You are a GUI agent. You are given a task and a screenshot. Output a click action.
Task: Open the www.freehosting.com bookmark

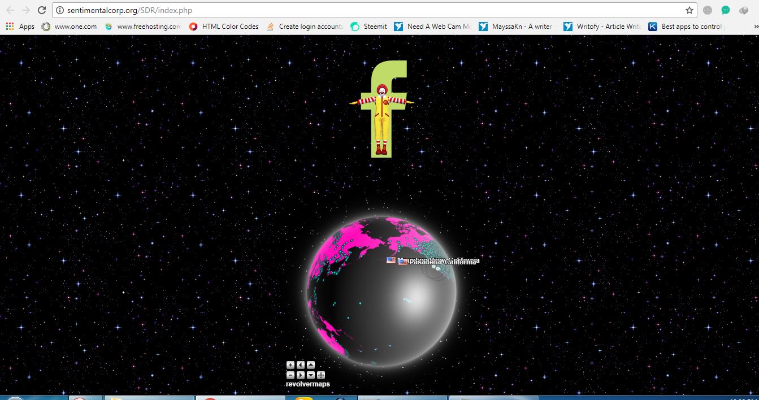click(142, 27)
